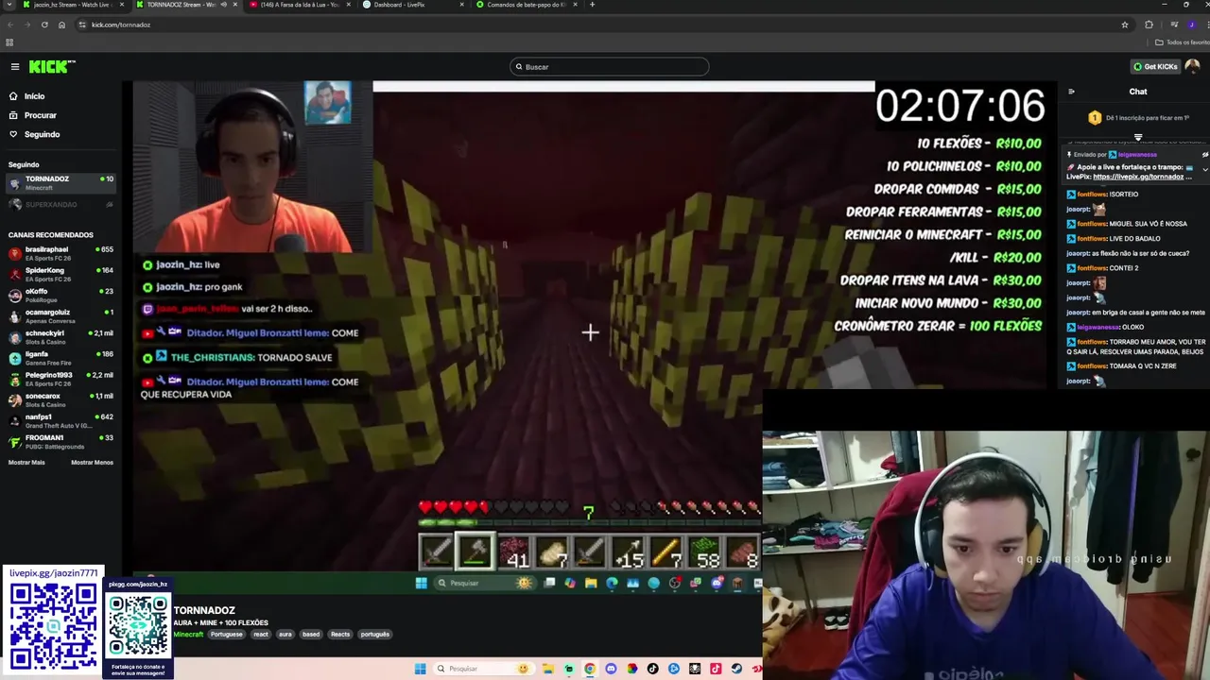Open a new browser tab
The width and height of the screenshot is (1210, 680).
tap(593, 5)
